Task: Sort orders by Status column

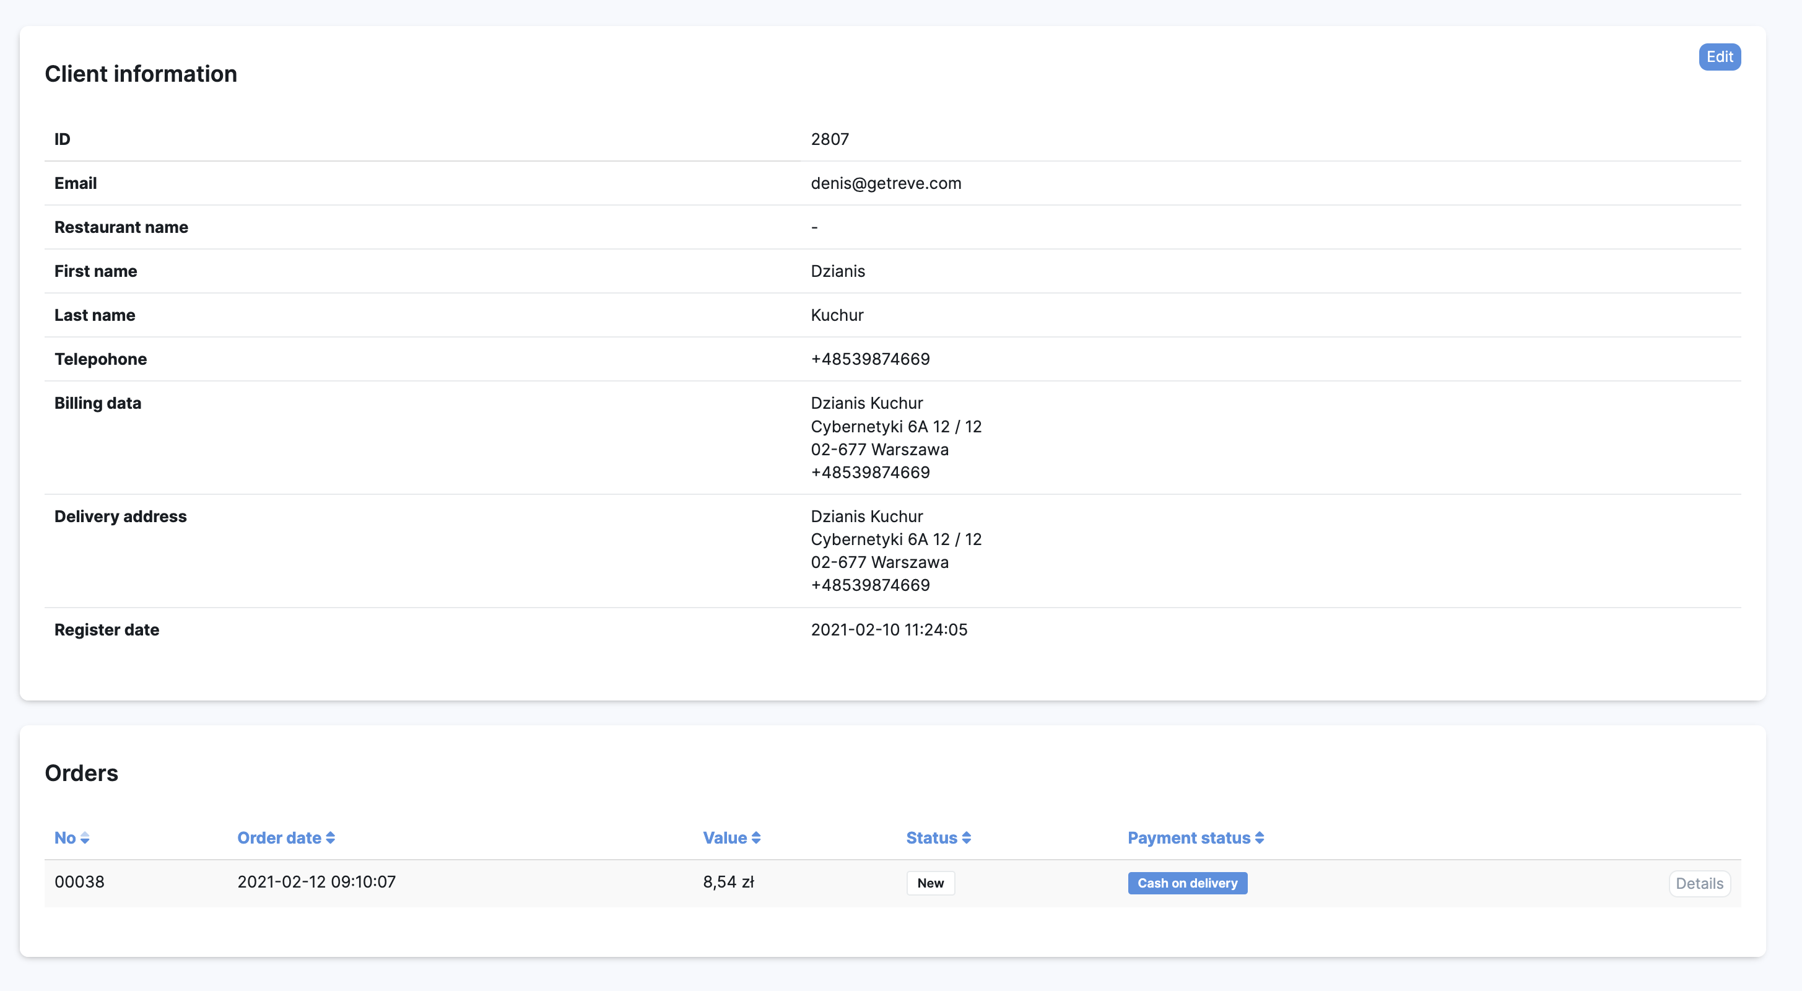Action: pos(931,838)
